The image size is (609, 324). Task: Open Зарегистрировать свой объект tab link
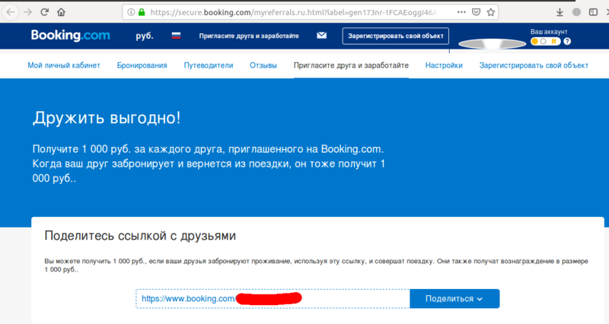point(534,65)
